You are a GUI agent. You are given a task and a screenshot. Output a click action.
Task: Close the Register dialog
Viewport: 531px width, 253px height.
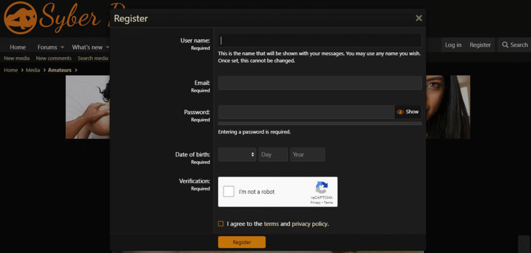point(419,18)
